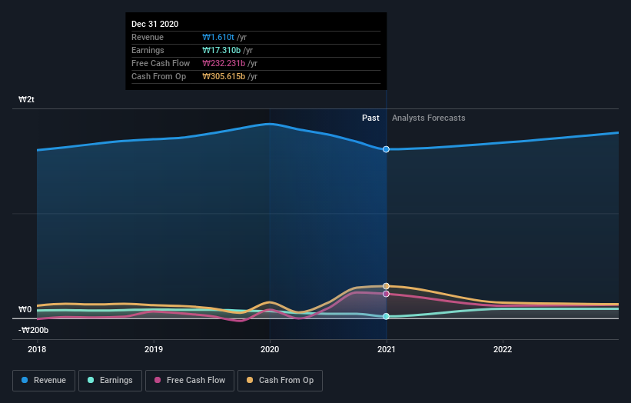Click the Earnings row label in tooltip

pos(148,50)
